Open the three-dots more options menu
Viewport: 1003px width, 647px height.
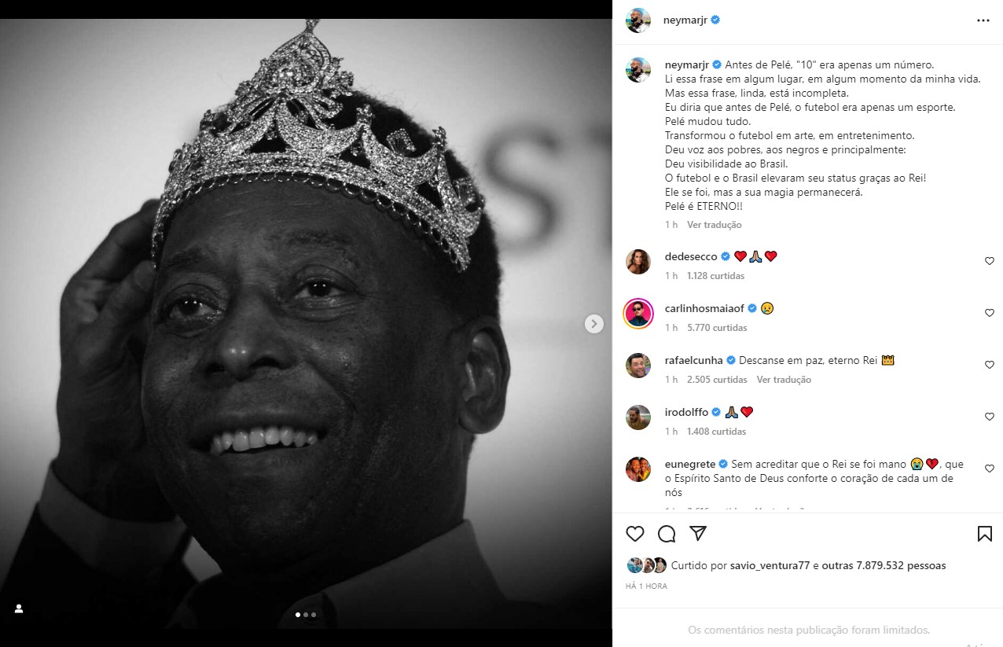(x=983, y=20)
